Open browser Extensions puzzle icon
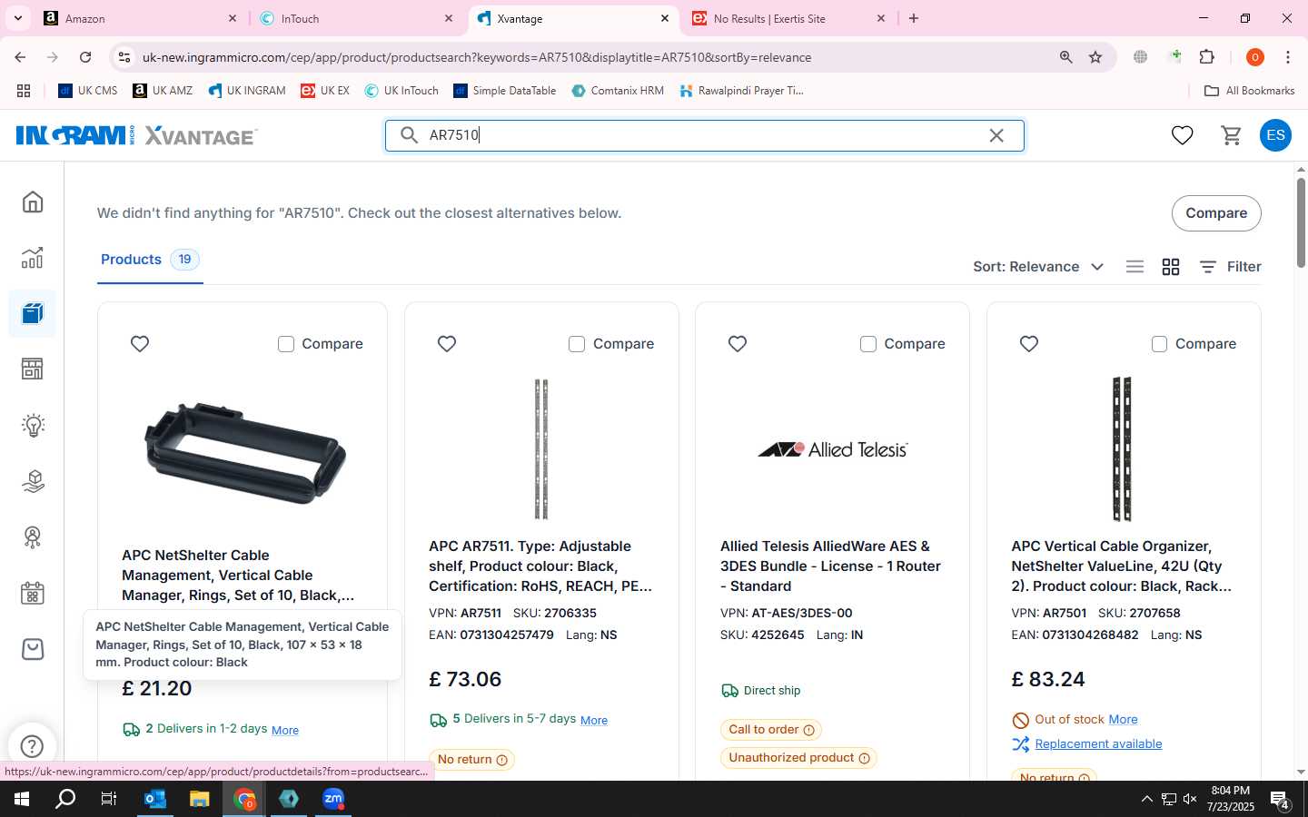The image size is (1308, 817). 1207,57
